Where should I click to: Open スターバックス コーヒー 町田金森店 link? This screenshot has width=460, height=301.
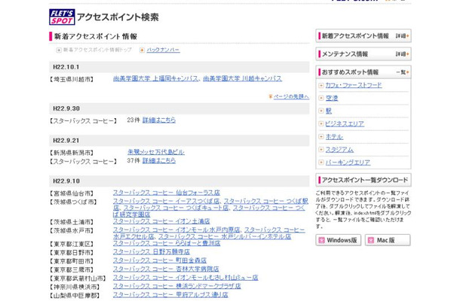coord(160,260)
